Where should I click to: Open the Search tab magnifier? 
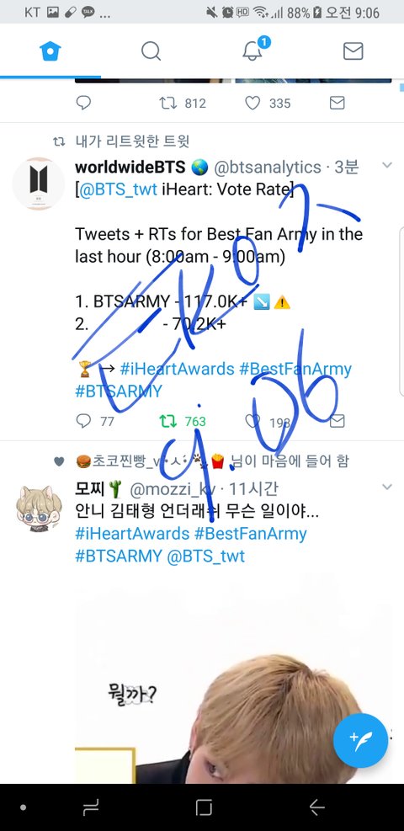[x=151, y=51]
